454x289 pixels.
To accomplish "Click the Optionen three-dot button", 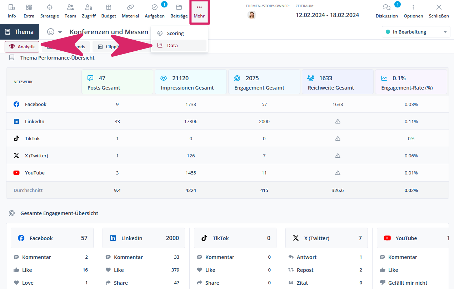I will [x=413, y=11].
